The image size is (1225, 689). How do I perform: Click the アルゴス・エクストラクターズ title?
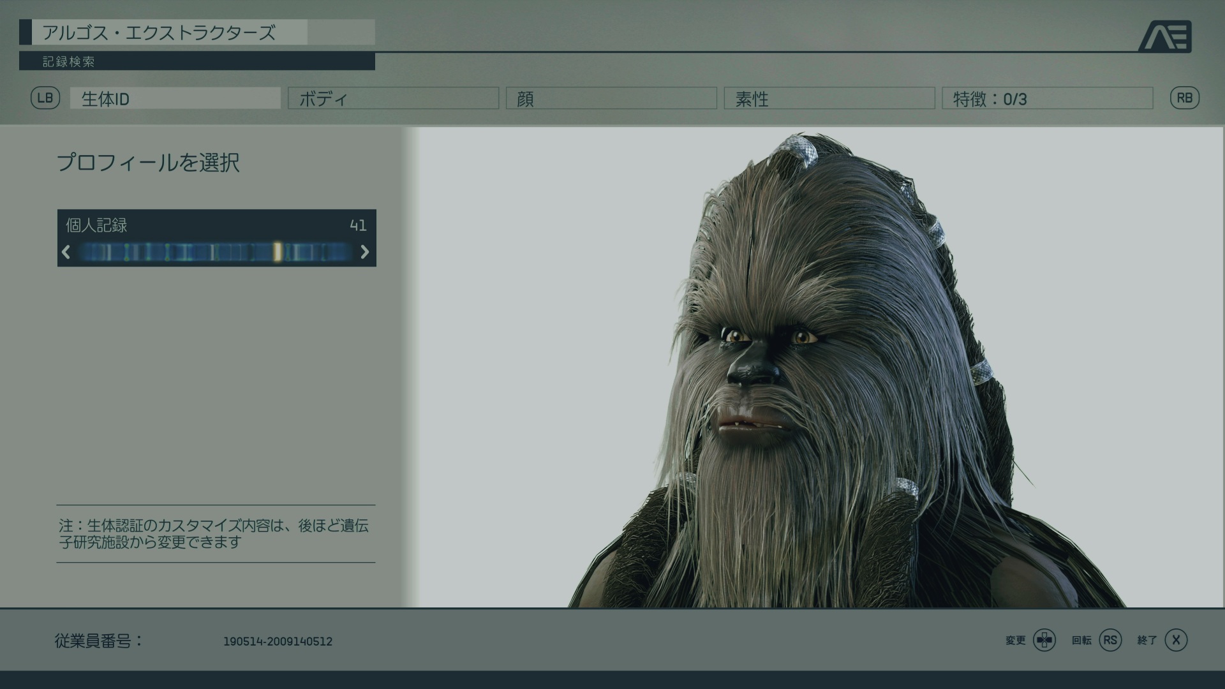pos(159,33)
